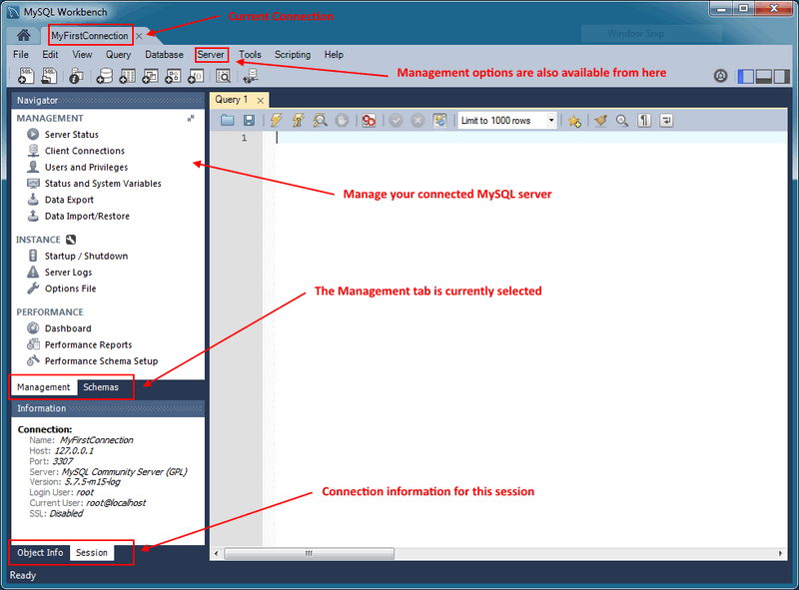Open the Query menu
This screenshot has height=590, width=799.
click(x=118, y=55)
